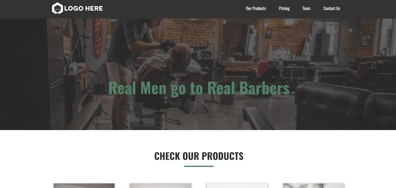Image resolution: width=396 pixels, height=188 pixels.
Task: Click the CHECK OUR PRODUCTS heading
Action: [x=199, y=156]
